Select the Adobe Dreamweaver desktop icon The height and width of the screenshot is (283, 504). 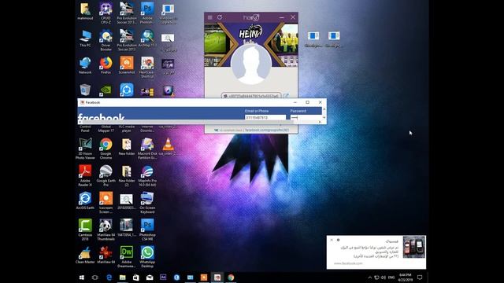tap(127, 257)
